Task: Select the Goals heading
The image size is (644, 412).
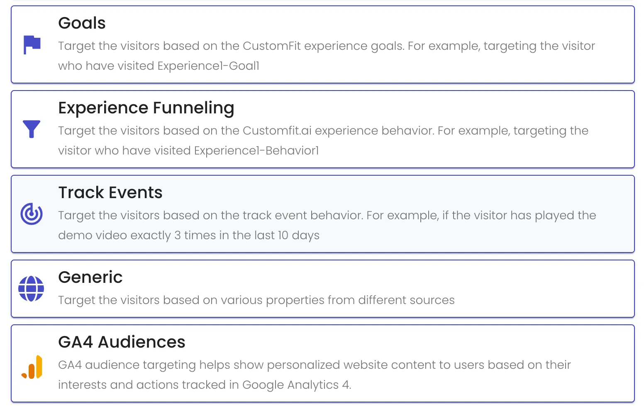Action: (x=82, y=23)
